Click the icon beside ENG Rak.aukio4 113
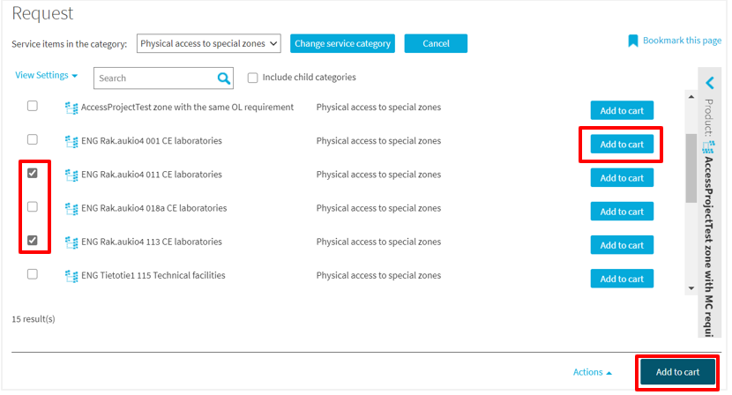This screenshot has width=732, height=395. click(x=71, y=242)
